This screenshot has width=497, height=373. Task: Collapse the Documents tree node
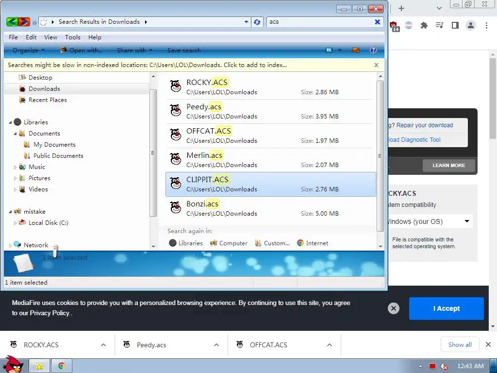(15, 134)
